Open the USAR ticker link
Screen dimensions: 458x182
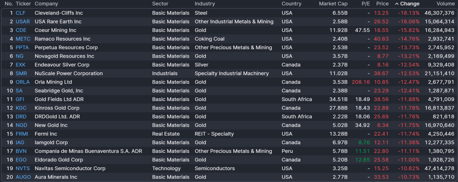[23, 22]
